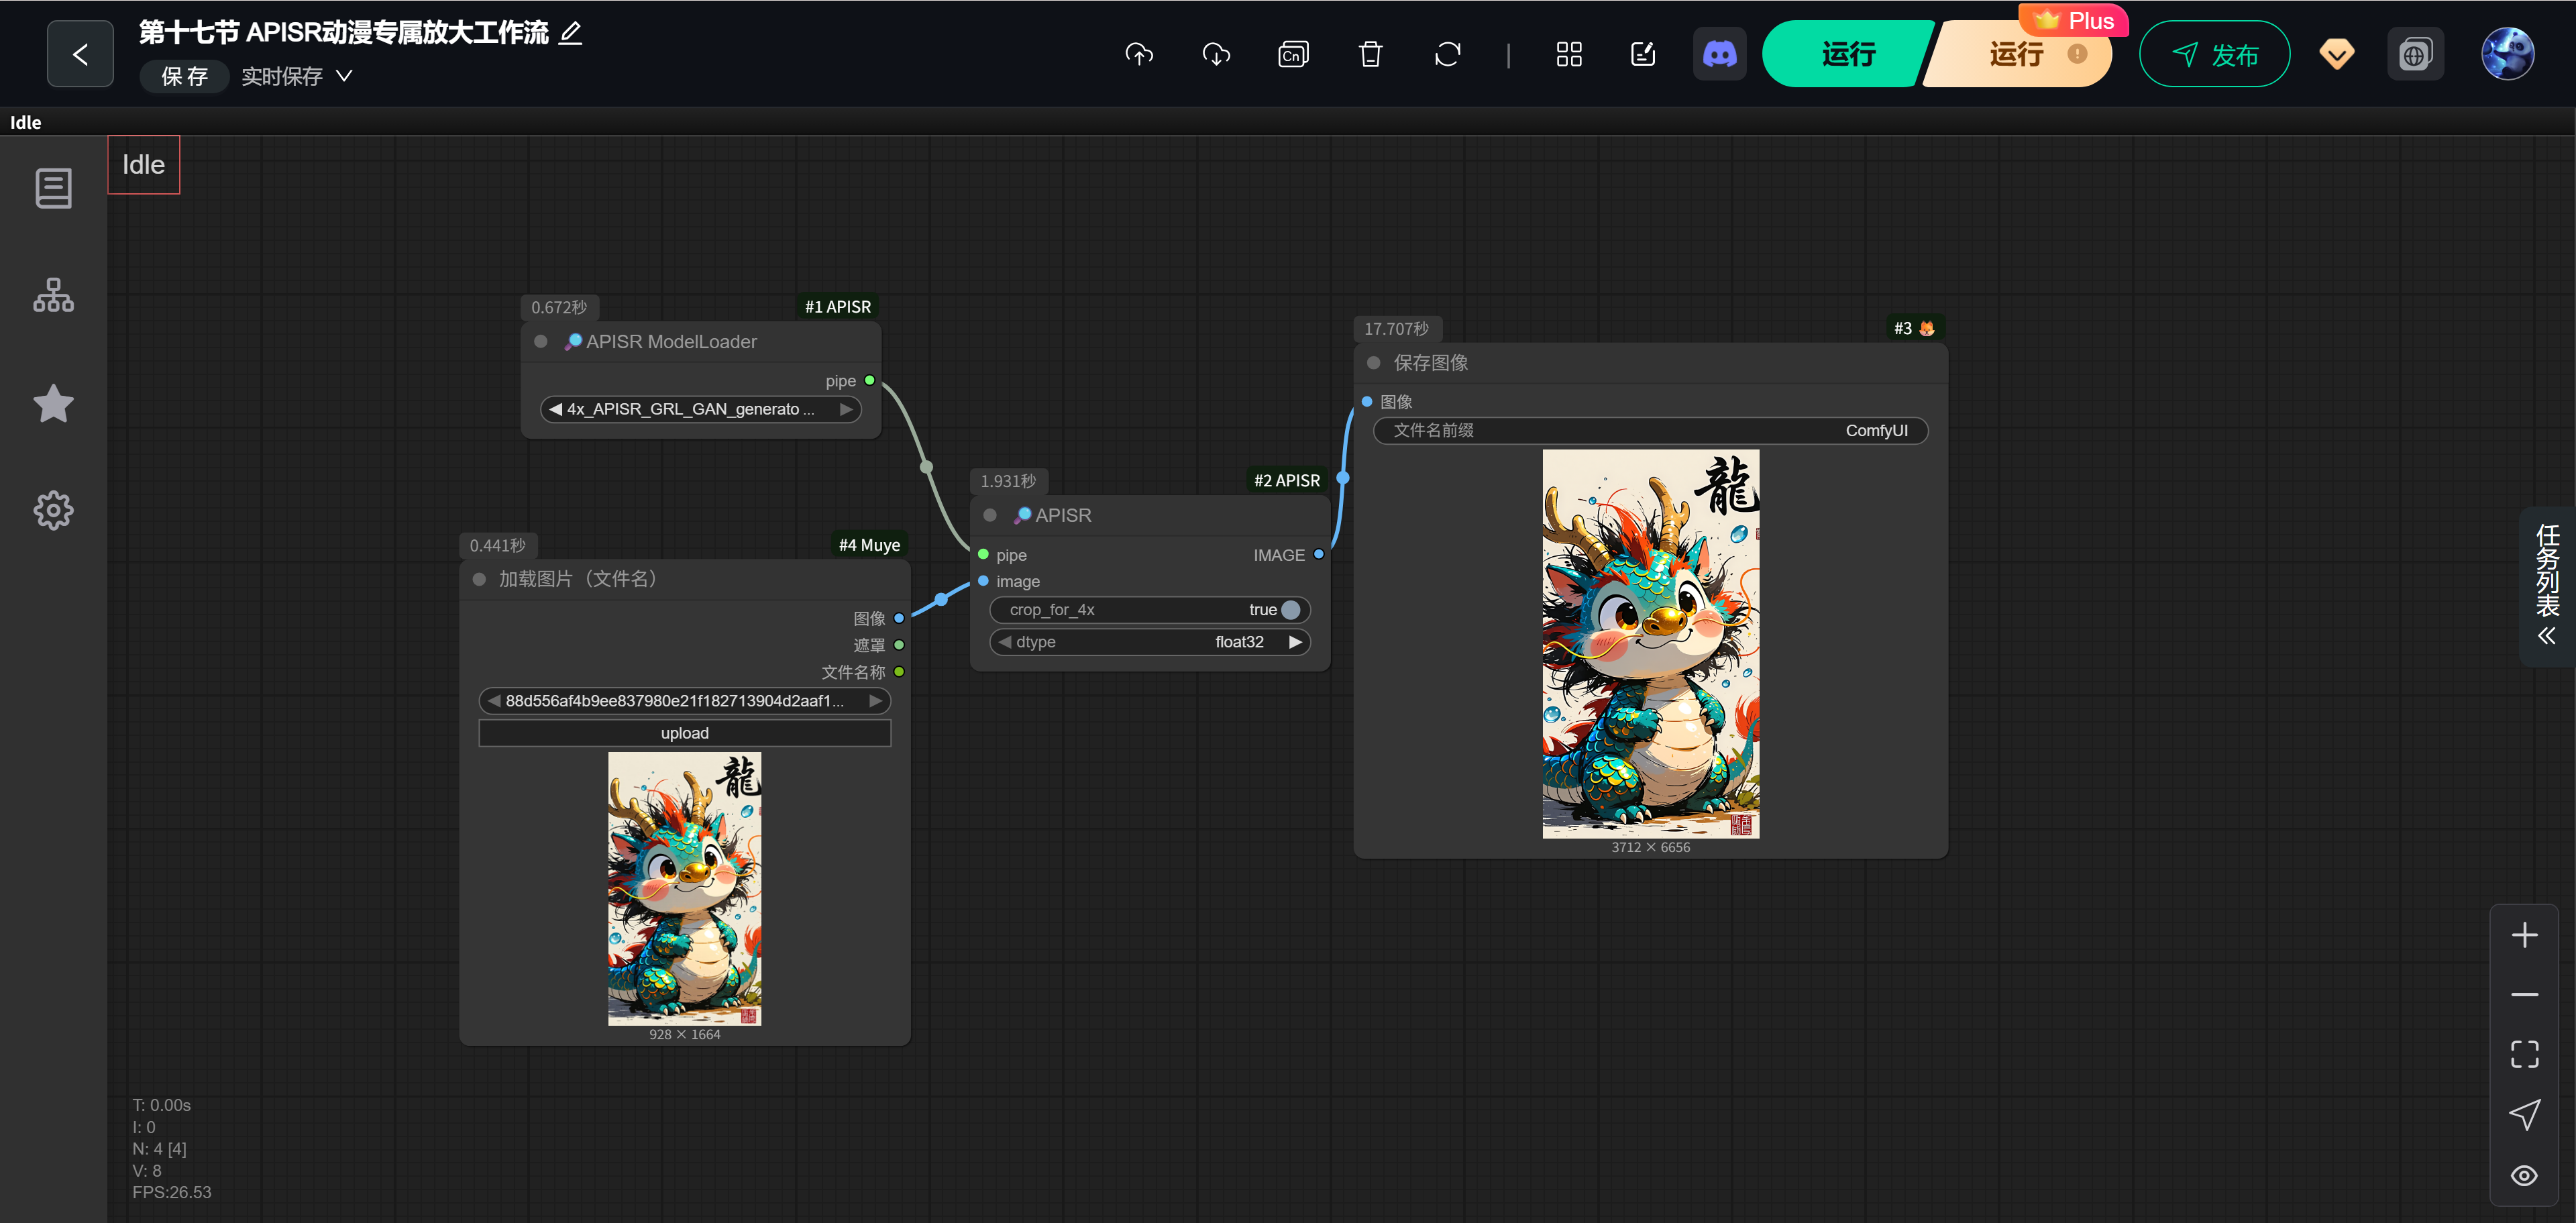Click next arrow on dtype float32
This screenshot has height=1223, width=2576.
pos(1295,642)
